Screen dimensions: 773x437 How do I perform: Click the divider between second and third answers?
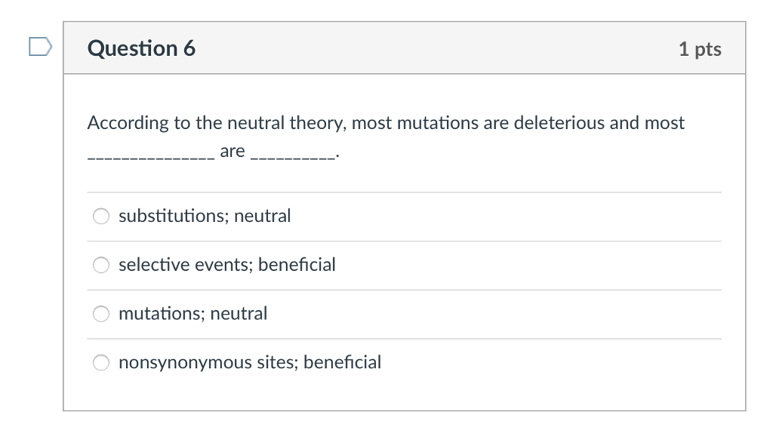(x=405, y=289)
